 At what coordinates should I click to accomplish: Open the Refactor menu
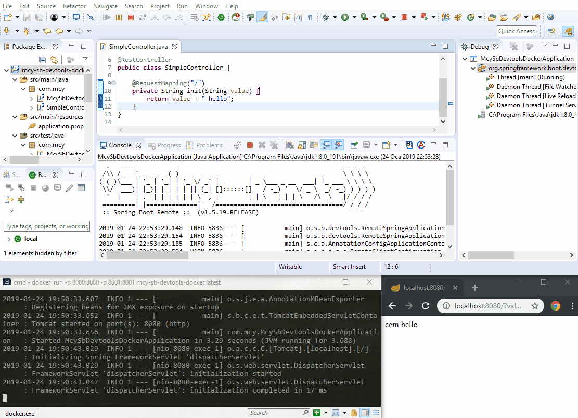point(74,6)
